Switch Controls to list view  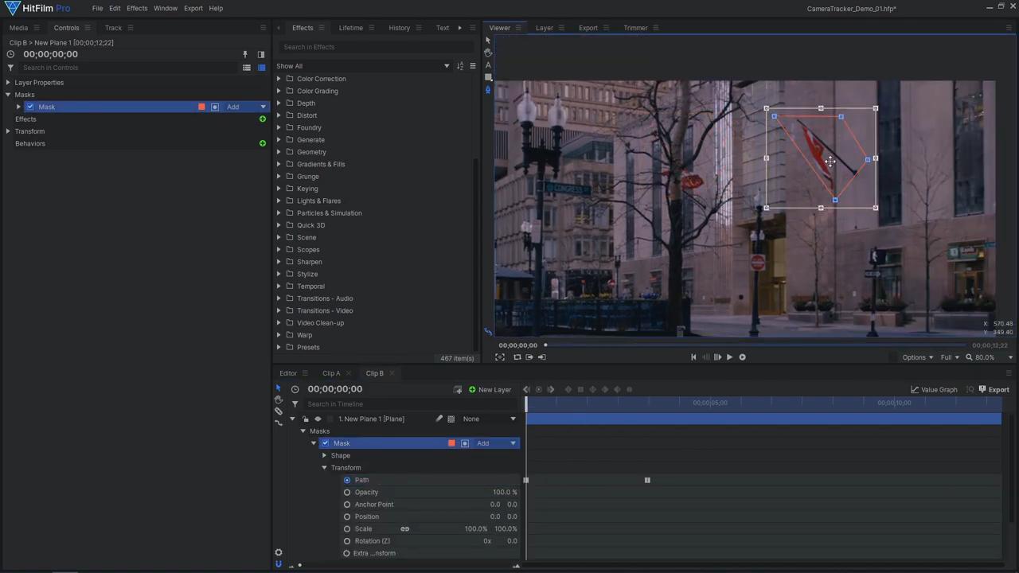pyautogui.click(x=247, y=68)
